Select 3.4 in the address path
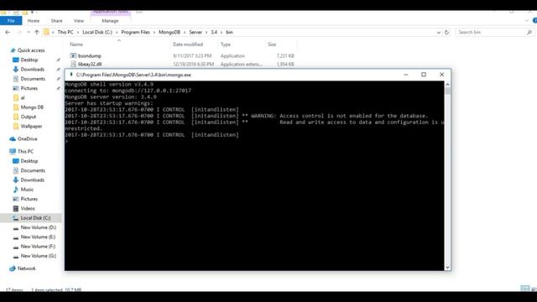 tap(214, 32)
